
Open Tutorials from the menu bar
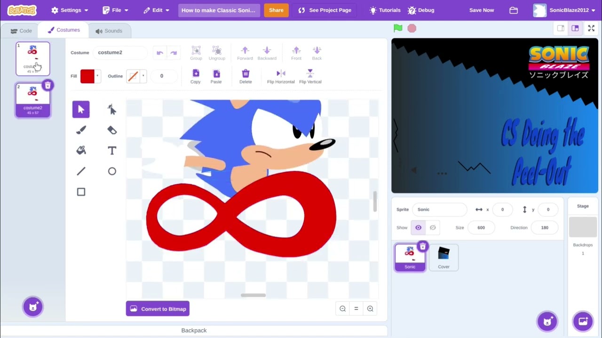[385, 10]
